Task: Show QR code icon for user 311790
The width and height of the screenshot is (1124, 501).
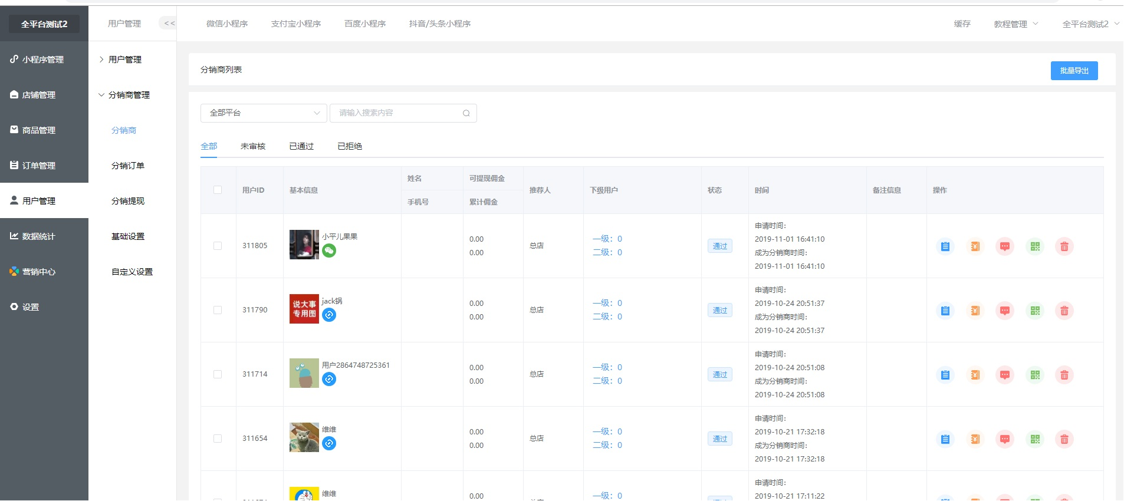Action: pos(1035,311)
